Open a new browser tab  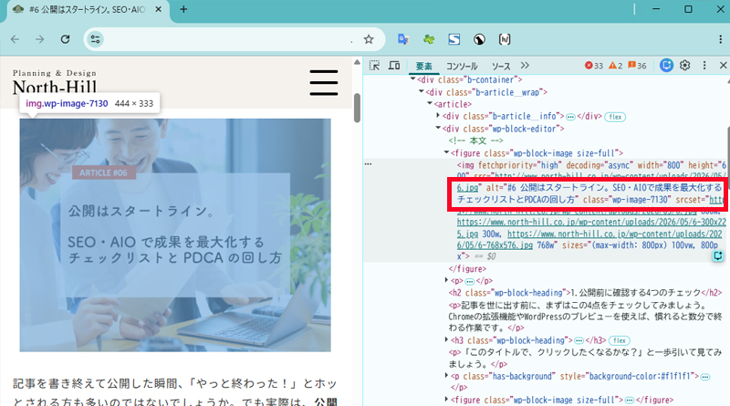[x=183, y=9]
